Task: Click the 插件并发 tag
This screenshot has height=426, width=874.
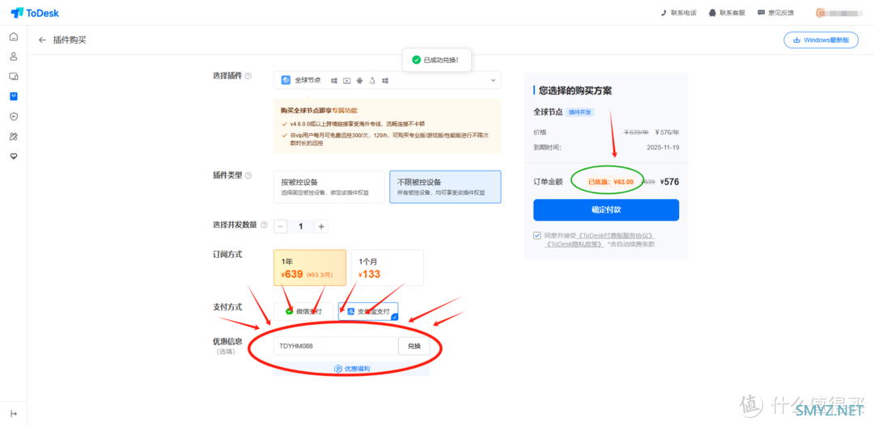Action: pyautogui.click(x=580, y=112)
